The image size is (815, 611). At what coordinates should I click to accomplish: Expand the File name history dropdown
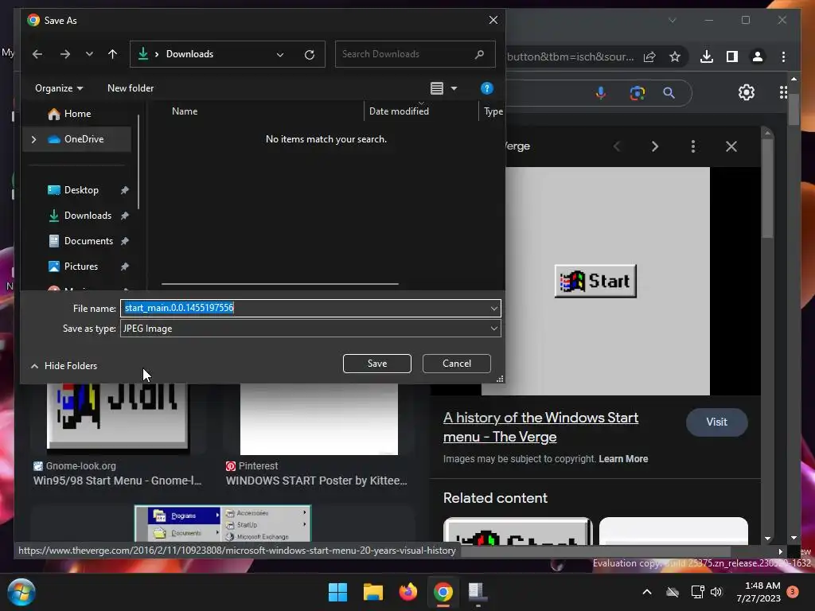click(493, 309)
